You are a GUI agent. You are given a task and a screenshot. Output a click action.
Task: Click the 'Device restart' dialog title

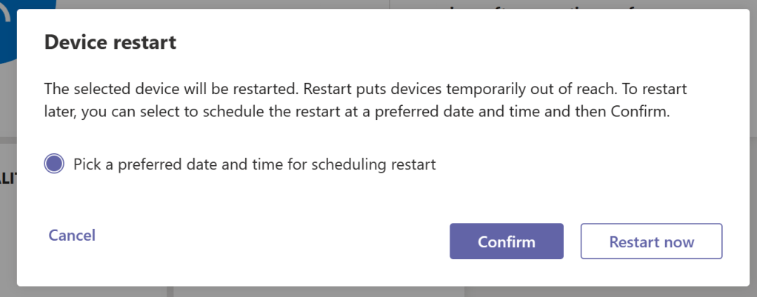110,42
